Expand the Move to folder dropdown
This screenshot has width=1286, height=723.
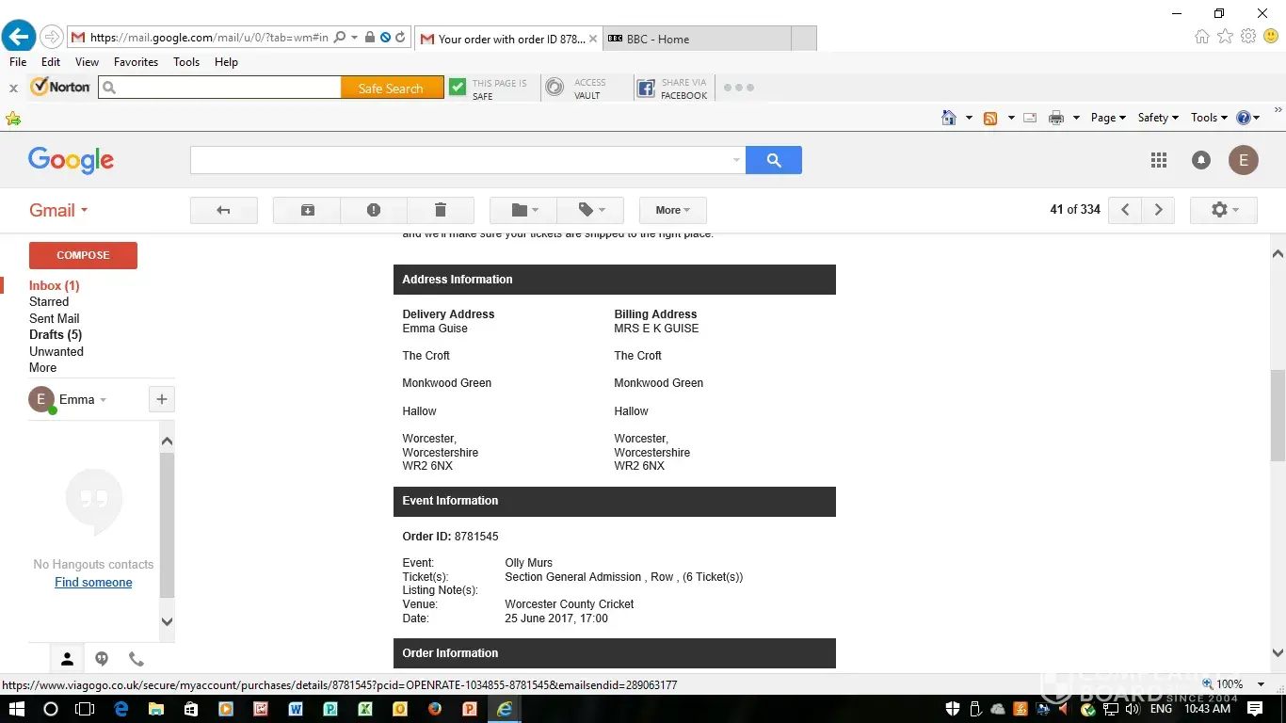523,210
